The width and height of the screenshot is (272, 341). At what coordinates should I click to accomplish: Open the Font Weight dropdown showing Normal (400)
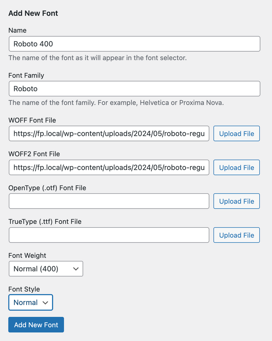coord(46,269)
